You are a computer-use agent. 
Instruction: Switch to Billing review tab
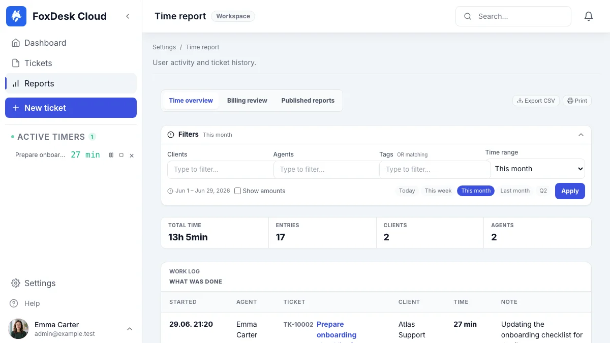tap(247, 101)
